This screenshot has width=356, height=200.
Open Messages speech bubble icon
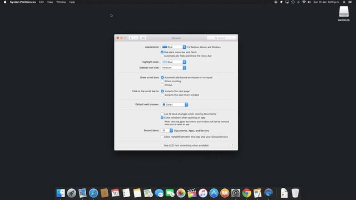159,193
